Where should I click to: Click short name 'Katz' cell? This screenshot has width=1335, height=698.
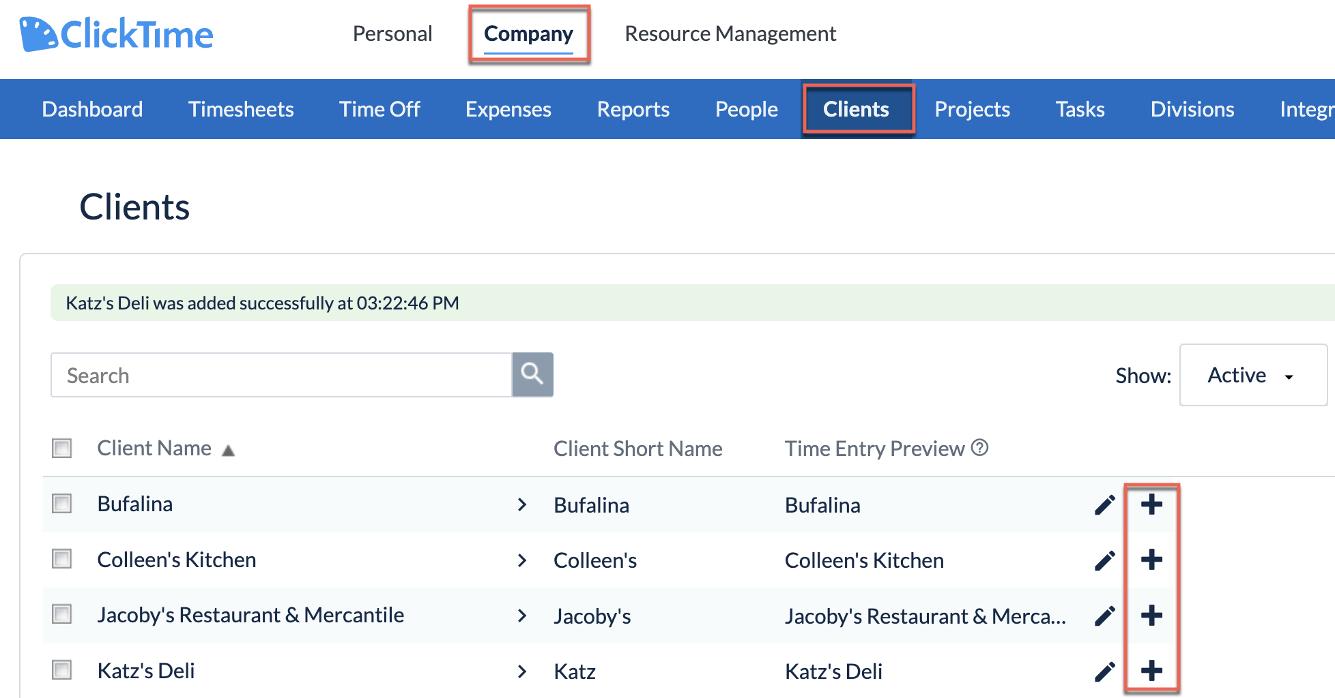tap(575, 671)
